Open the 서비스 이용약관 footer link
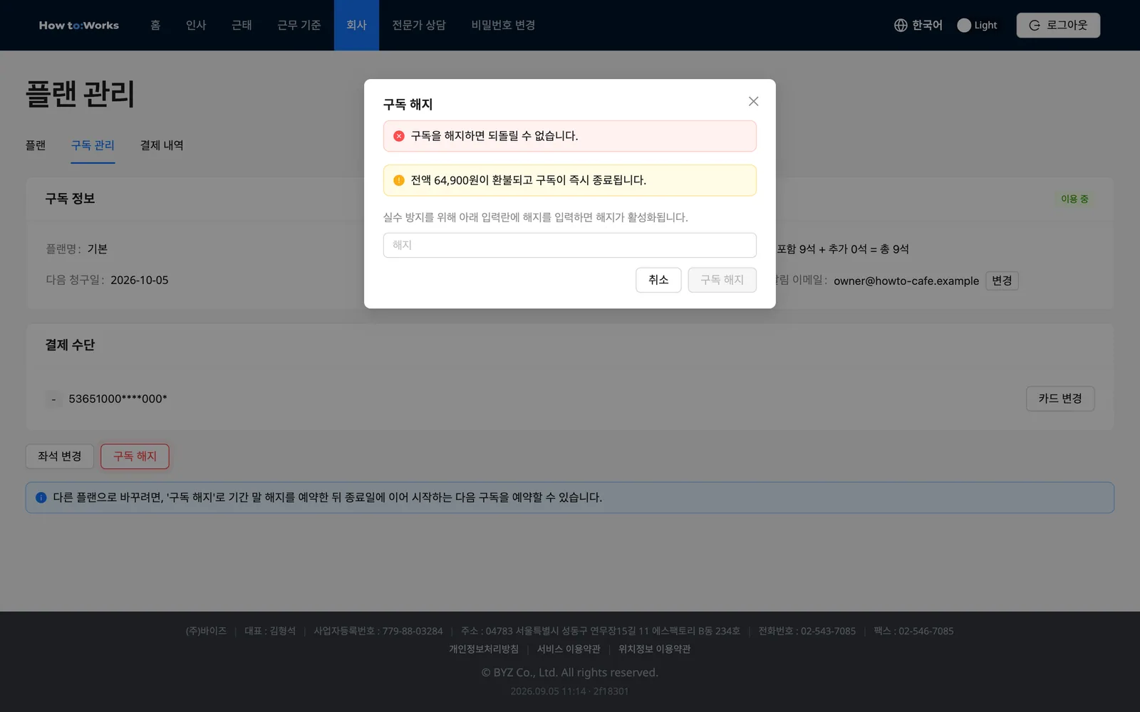This screenshot has height=712, width=1140. tap(569, 649)
